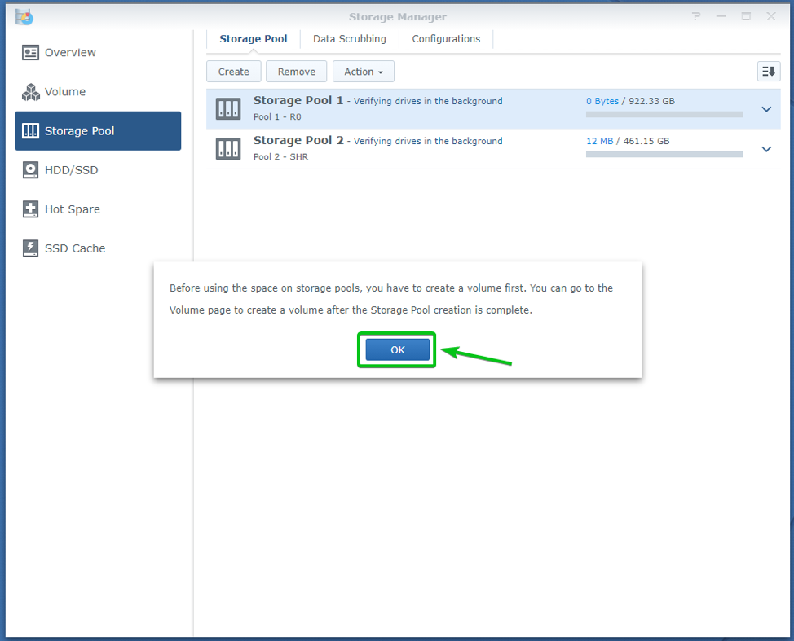
Task: Click the 0 Bytes usage link
Action: 602,101
